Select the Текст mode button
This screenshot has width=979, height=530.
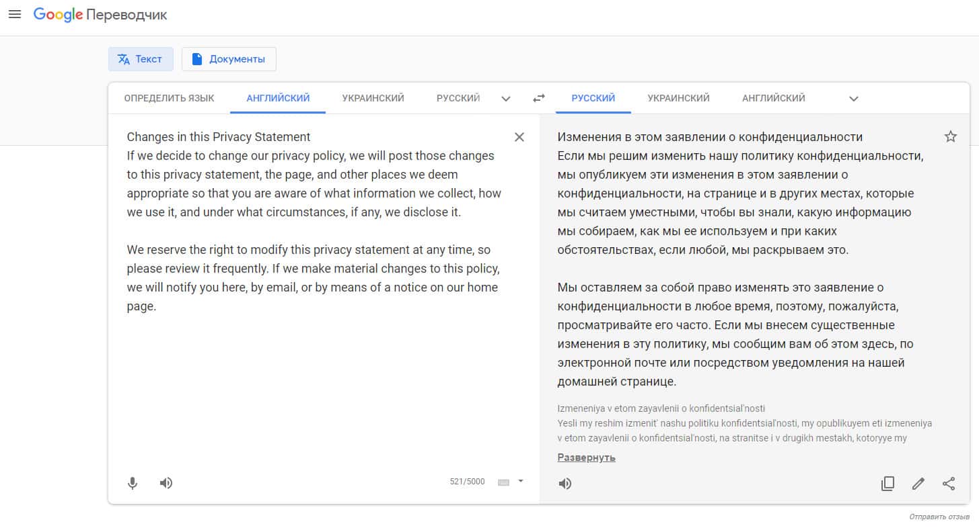tap(141, 59)
